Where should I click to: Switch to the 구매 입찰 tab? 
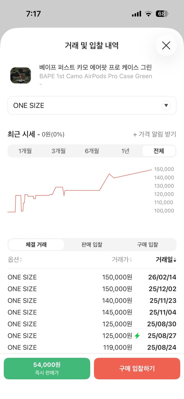[148, 244]
